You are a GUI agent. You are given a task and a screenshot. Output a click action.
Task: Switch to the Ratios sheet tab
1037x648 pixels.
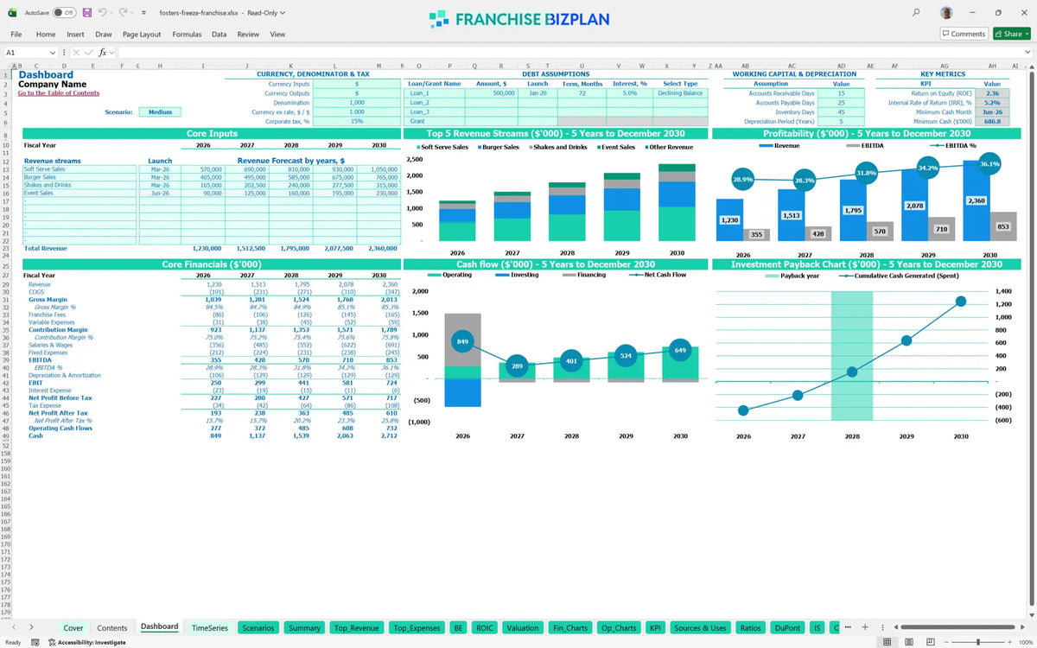point(750,628)
